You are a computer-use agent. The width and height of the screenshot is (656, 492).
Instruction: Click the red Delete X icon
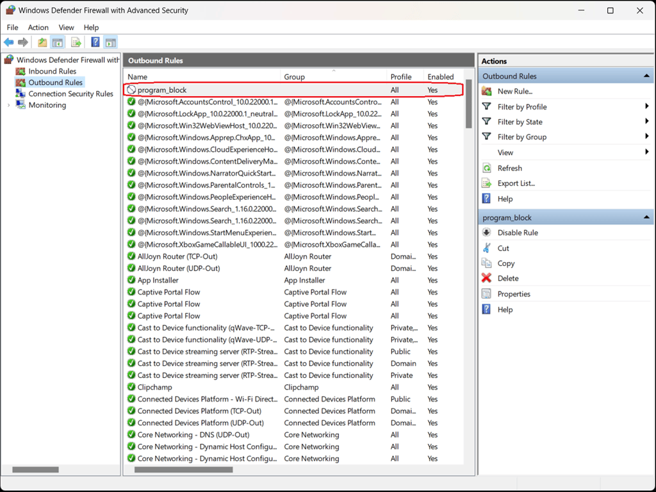487,279
